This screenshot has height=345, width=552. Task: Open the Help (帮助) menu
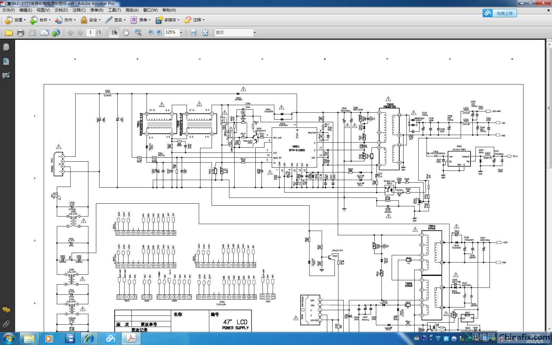click(x=169, y=10)
